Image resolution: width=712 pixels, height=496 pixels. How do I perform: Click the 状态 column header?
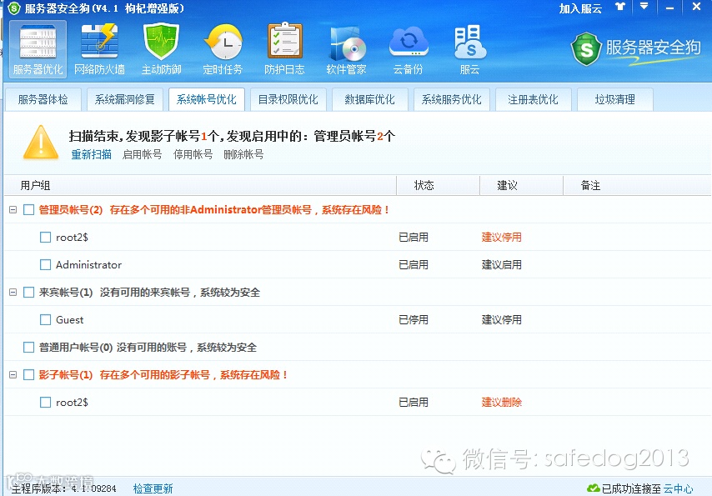click(439, 185)
